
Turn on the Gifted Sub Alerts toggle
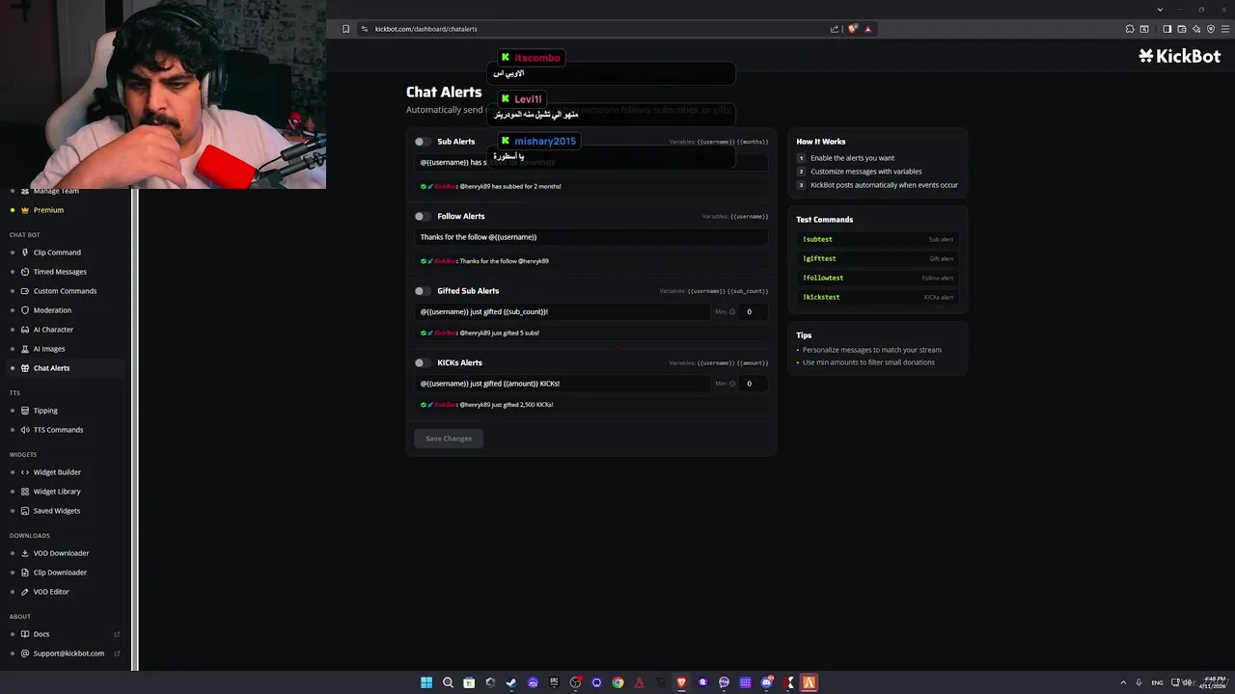coord(422,290)
